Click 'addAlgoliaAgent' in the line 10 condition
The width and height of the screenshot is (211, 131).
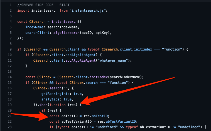click(80, 55)
